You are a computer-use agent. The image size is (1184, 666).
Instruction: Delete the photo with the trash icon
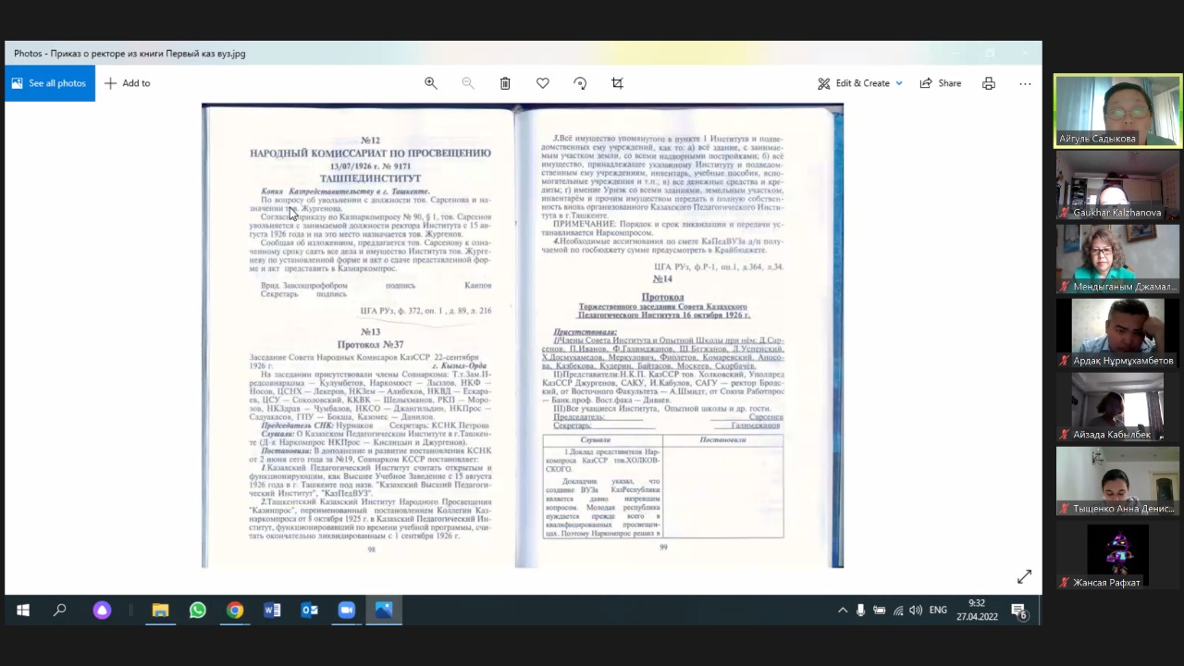505,83
